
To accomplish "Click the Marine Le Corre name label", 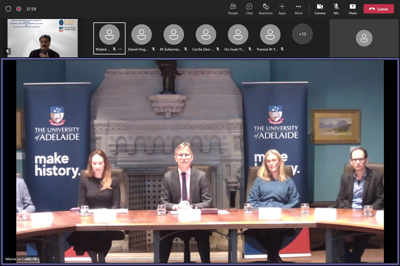I will point(18,259).
